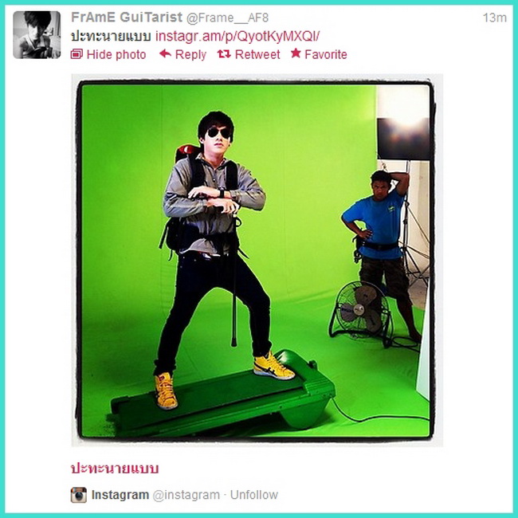This screenshot has width=518, height=518.
Task: Open the @Frame__AF8 handle
Action: (x=228, y=18)
